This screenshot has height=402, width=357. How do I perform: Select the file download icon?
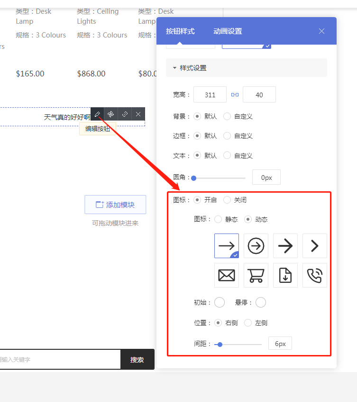285,275
